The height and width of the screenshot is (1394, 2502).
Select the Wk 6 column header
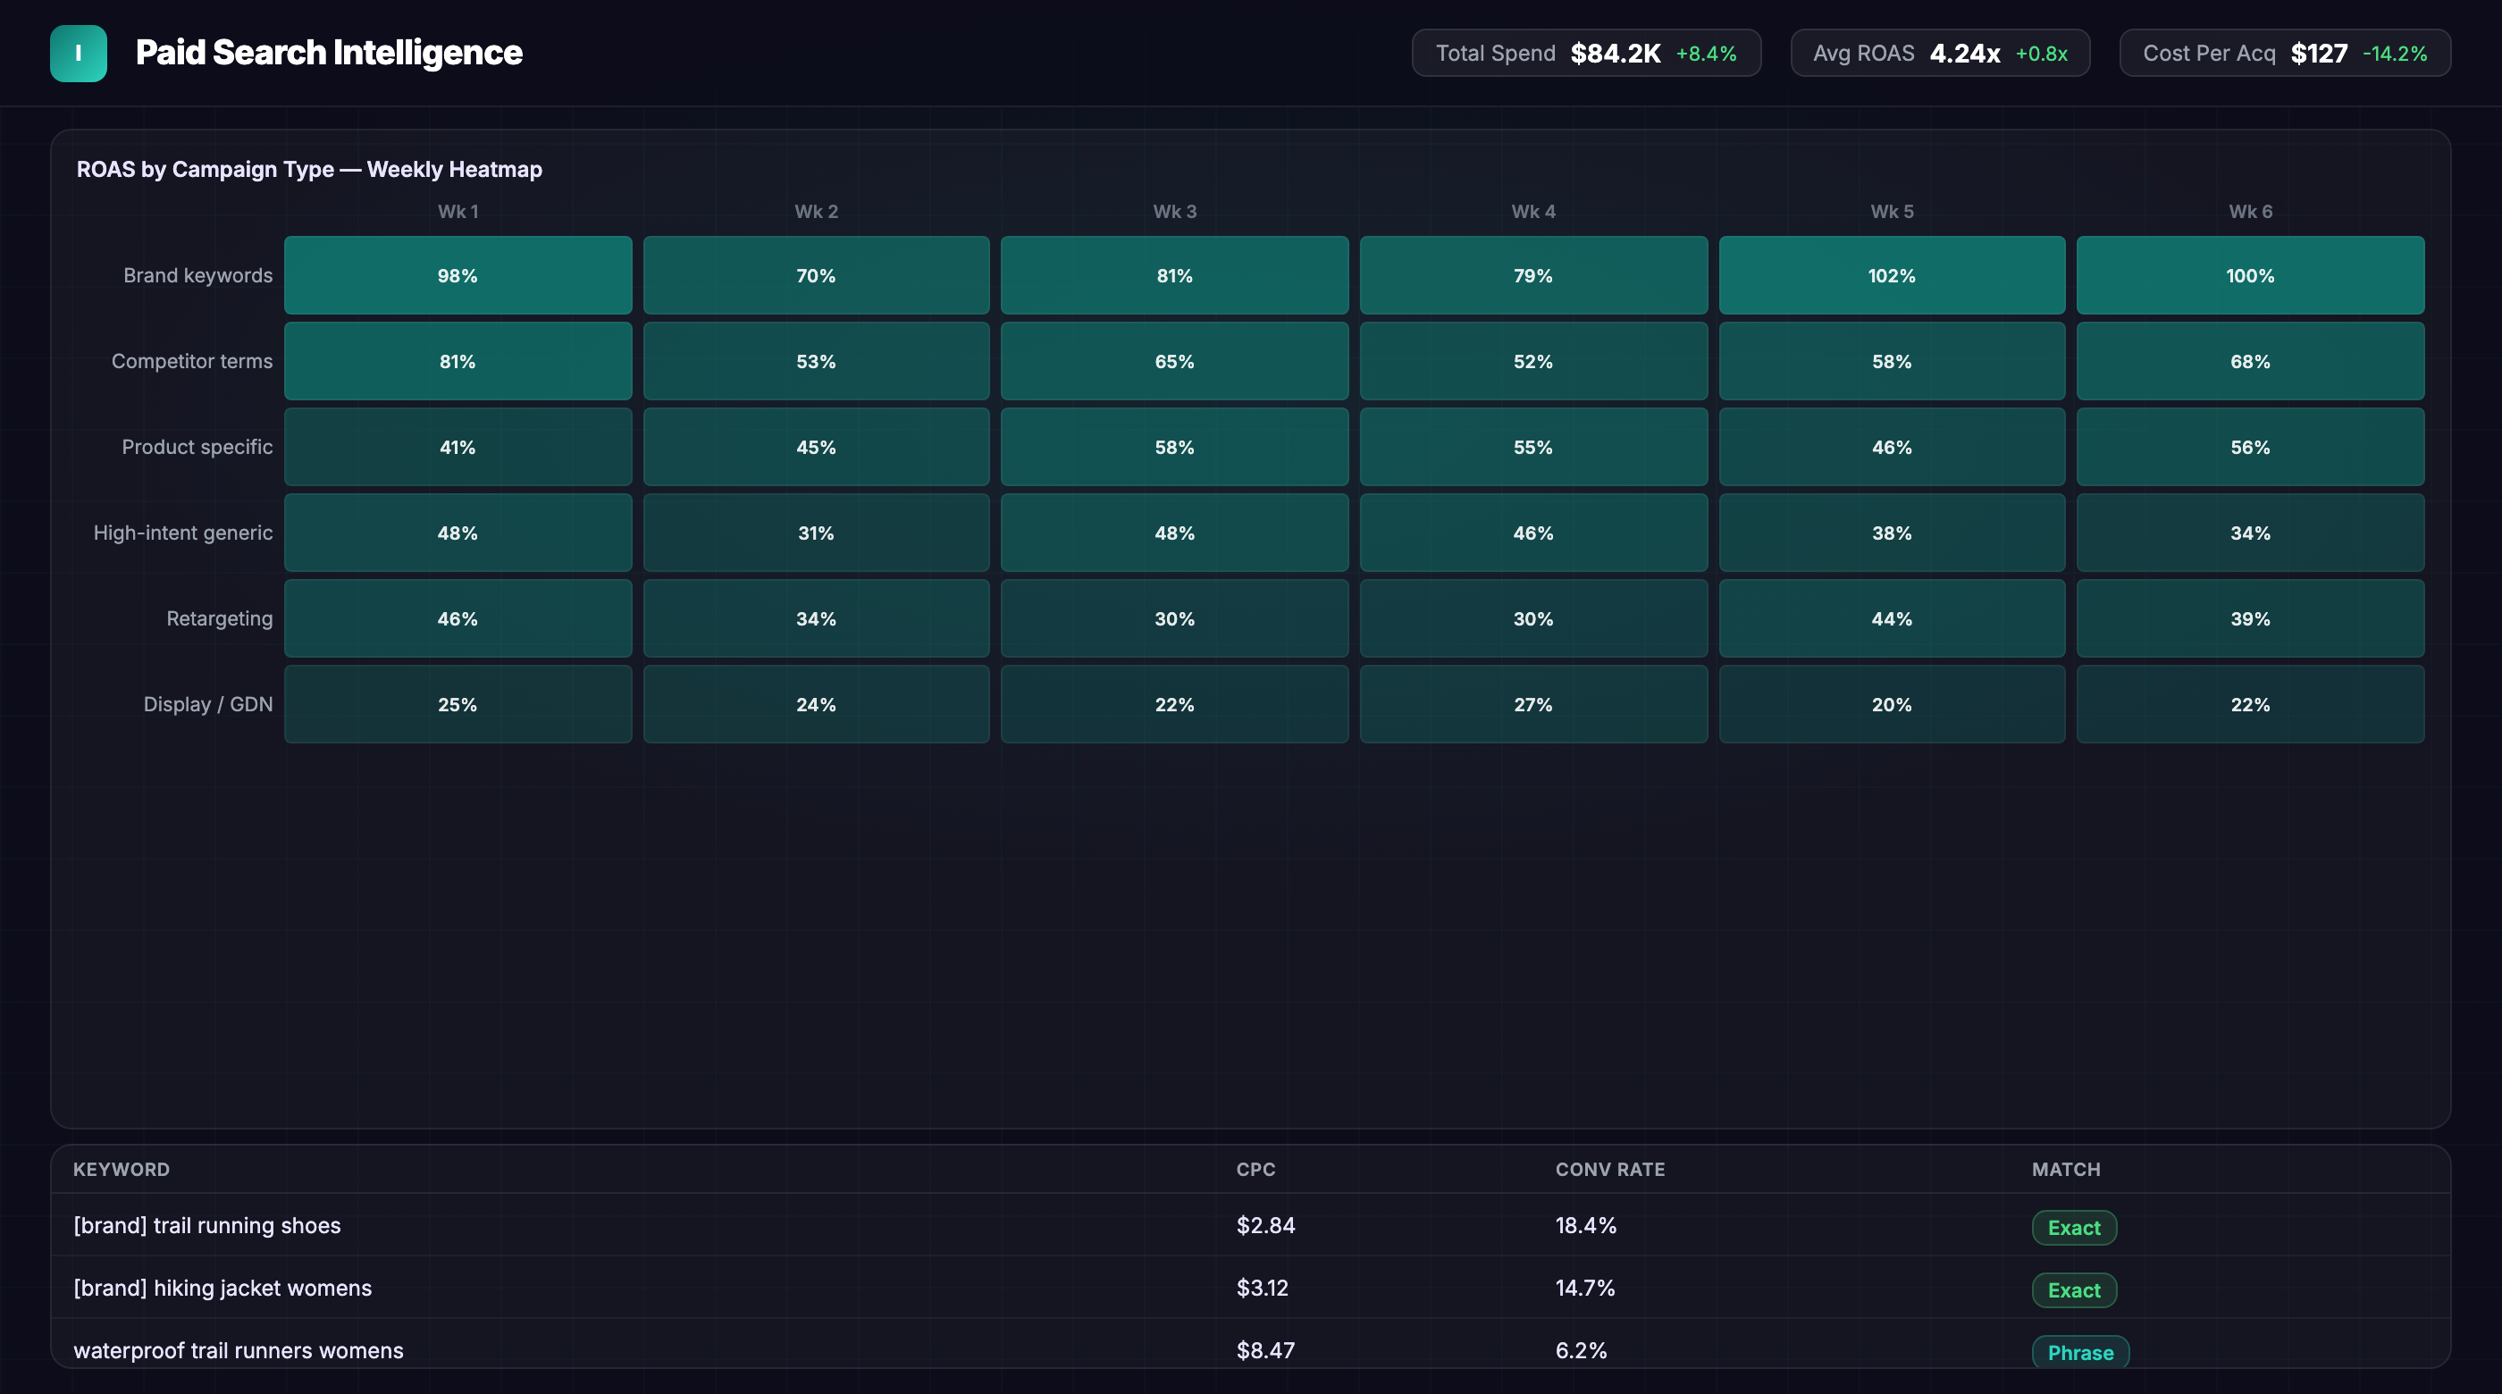2250,212
